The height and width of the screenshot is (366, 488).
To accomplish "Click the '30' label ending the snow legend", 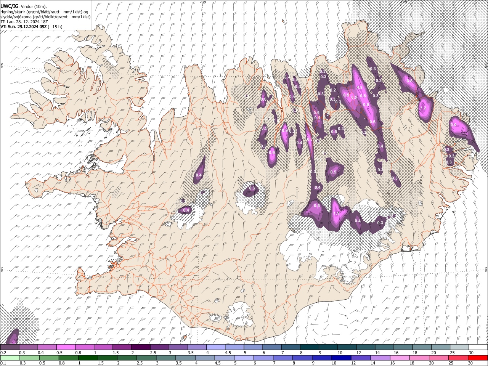I will point(471,353).
